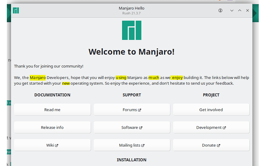
Task: Open the About info icon in header
Action: [220, 11]
